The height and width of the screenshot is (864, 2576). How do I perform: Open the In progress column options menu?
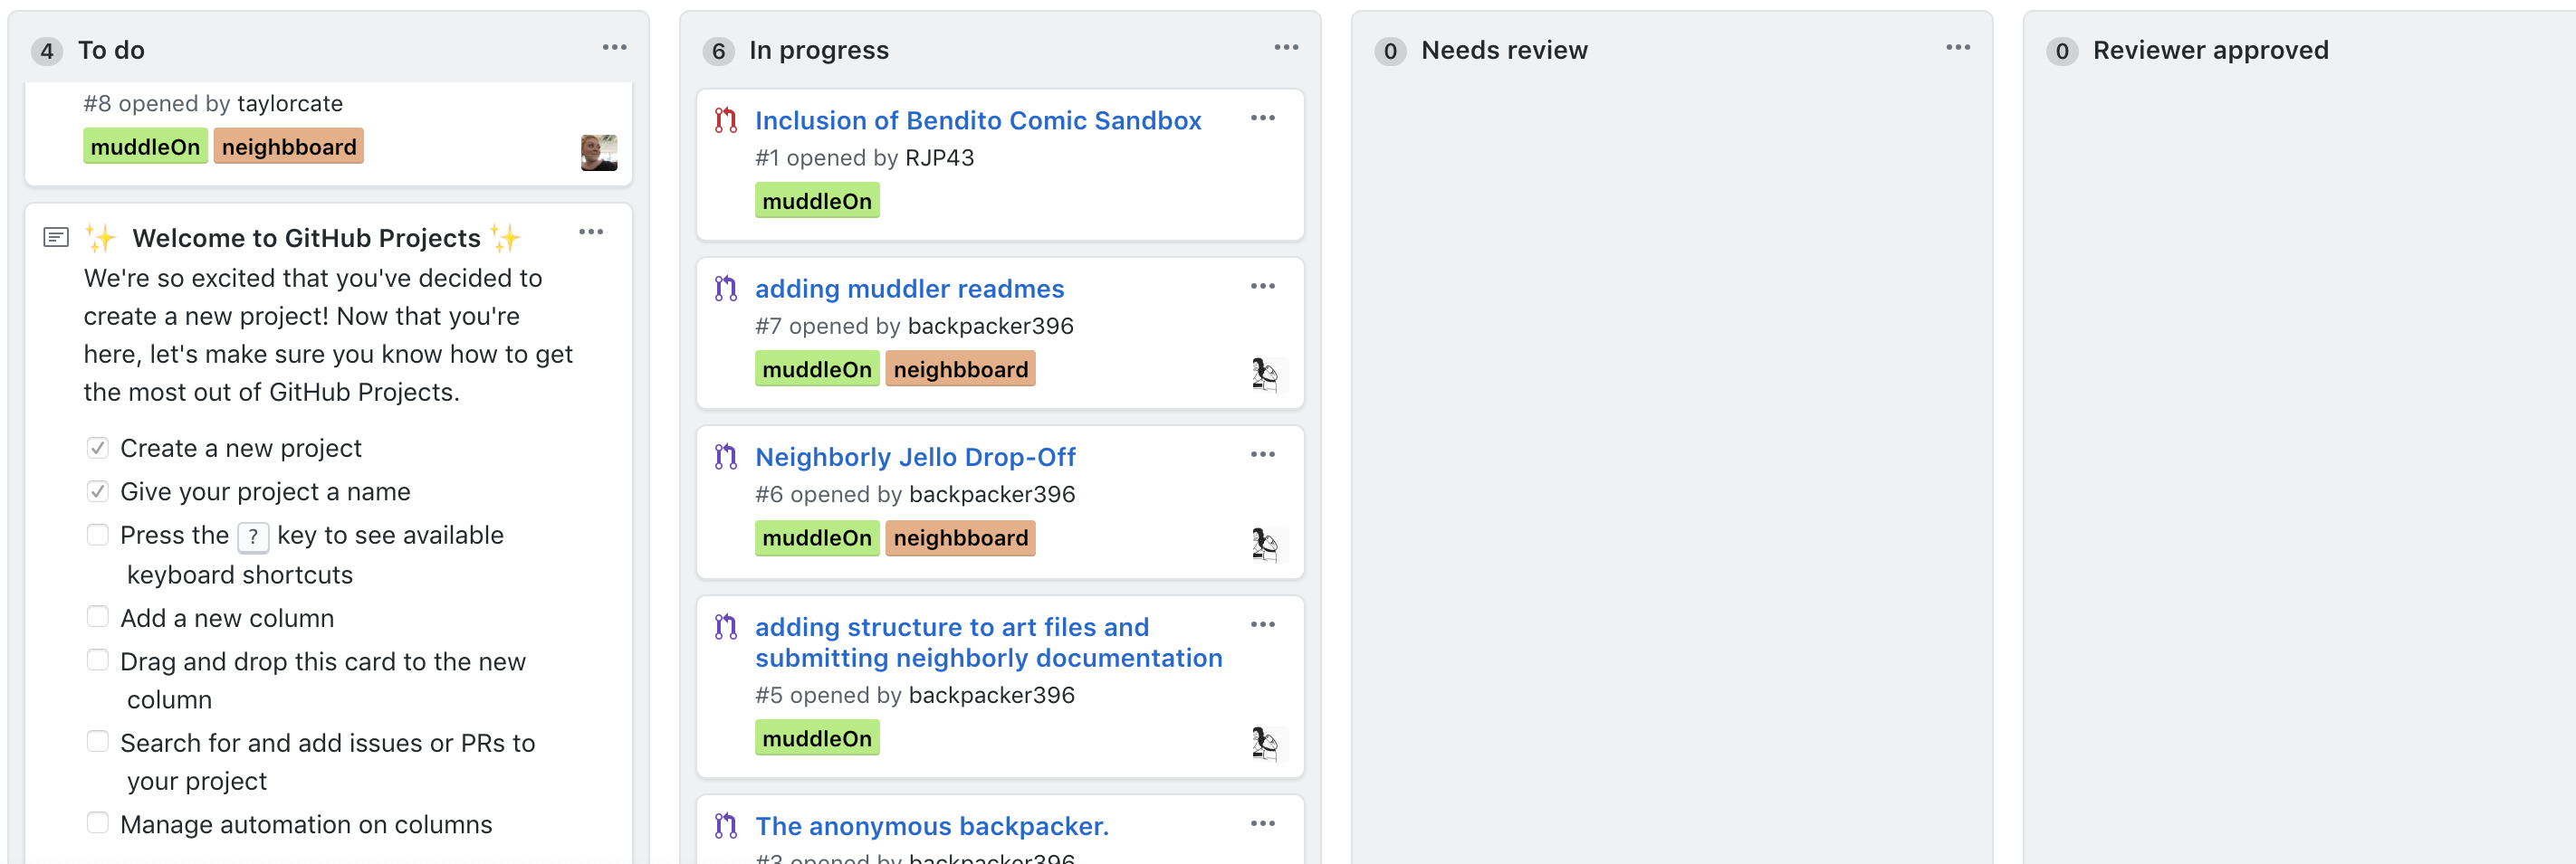1286,48
